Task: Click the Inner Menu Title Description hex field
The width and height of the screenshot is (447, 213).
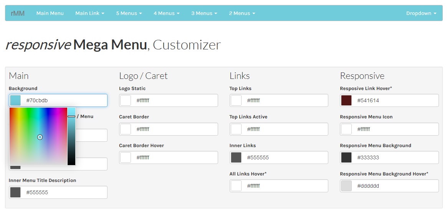Action: [x=58, y=192]
